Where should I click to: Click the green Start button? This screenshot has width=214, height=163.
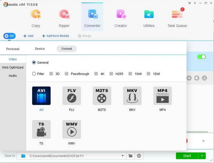tap(187, 156)
